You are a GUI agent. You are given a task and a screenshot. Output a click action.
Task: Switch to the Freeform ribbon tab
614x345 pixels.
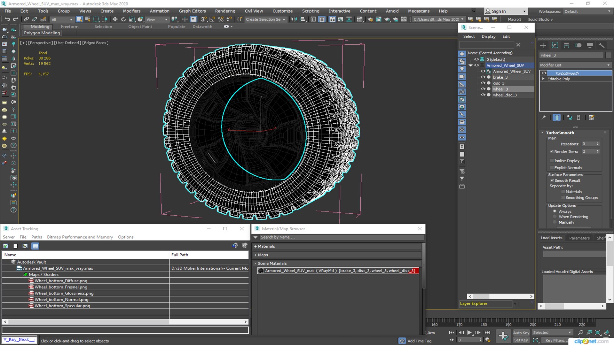[x=69, y=27]
